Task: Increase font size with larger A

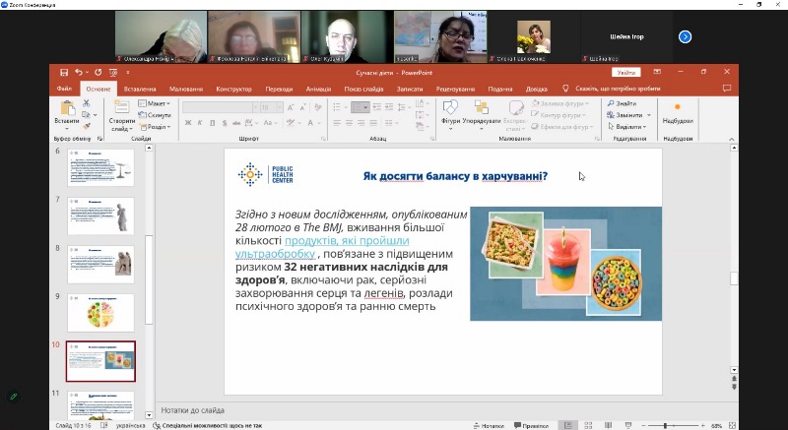Action: 291,107
